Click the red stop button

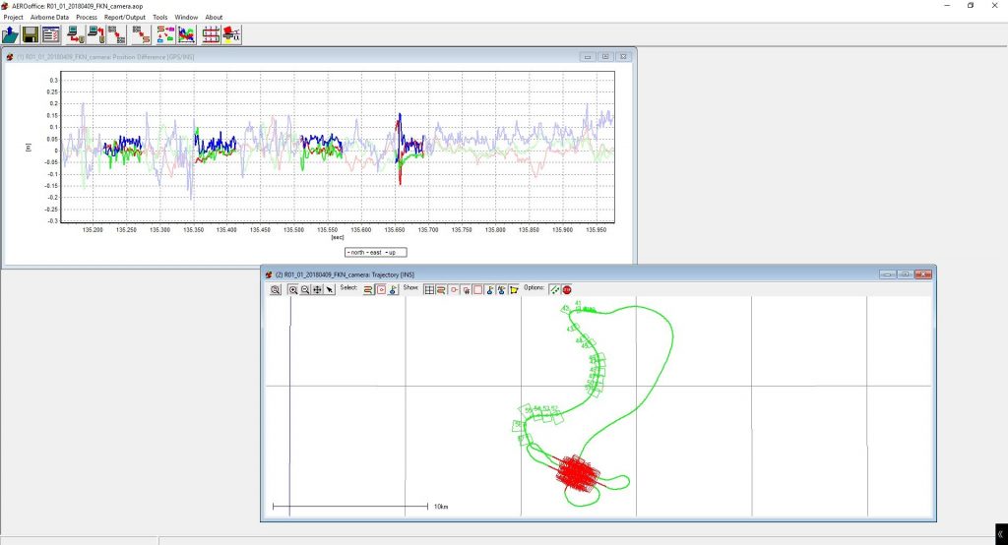pyautogui.click(x=567, y=290)
